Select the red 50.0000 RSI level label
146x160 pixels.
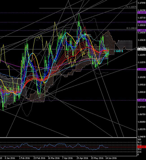tap(142, 147)
